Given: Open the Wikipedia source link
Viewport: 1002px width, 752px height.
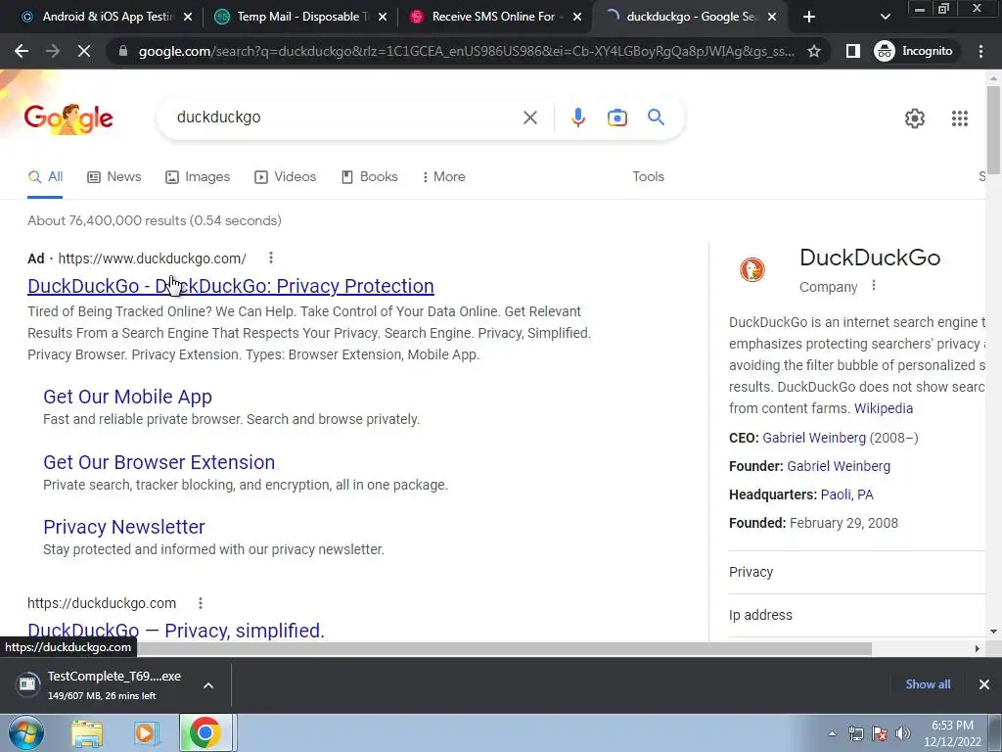Looking at the screenshot, I should (x=884, y=408).
